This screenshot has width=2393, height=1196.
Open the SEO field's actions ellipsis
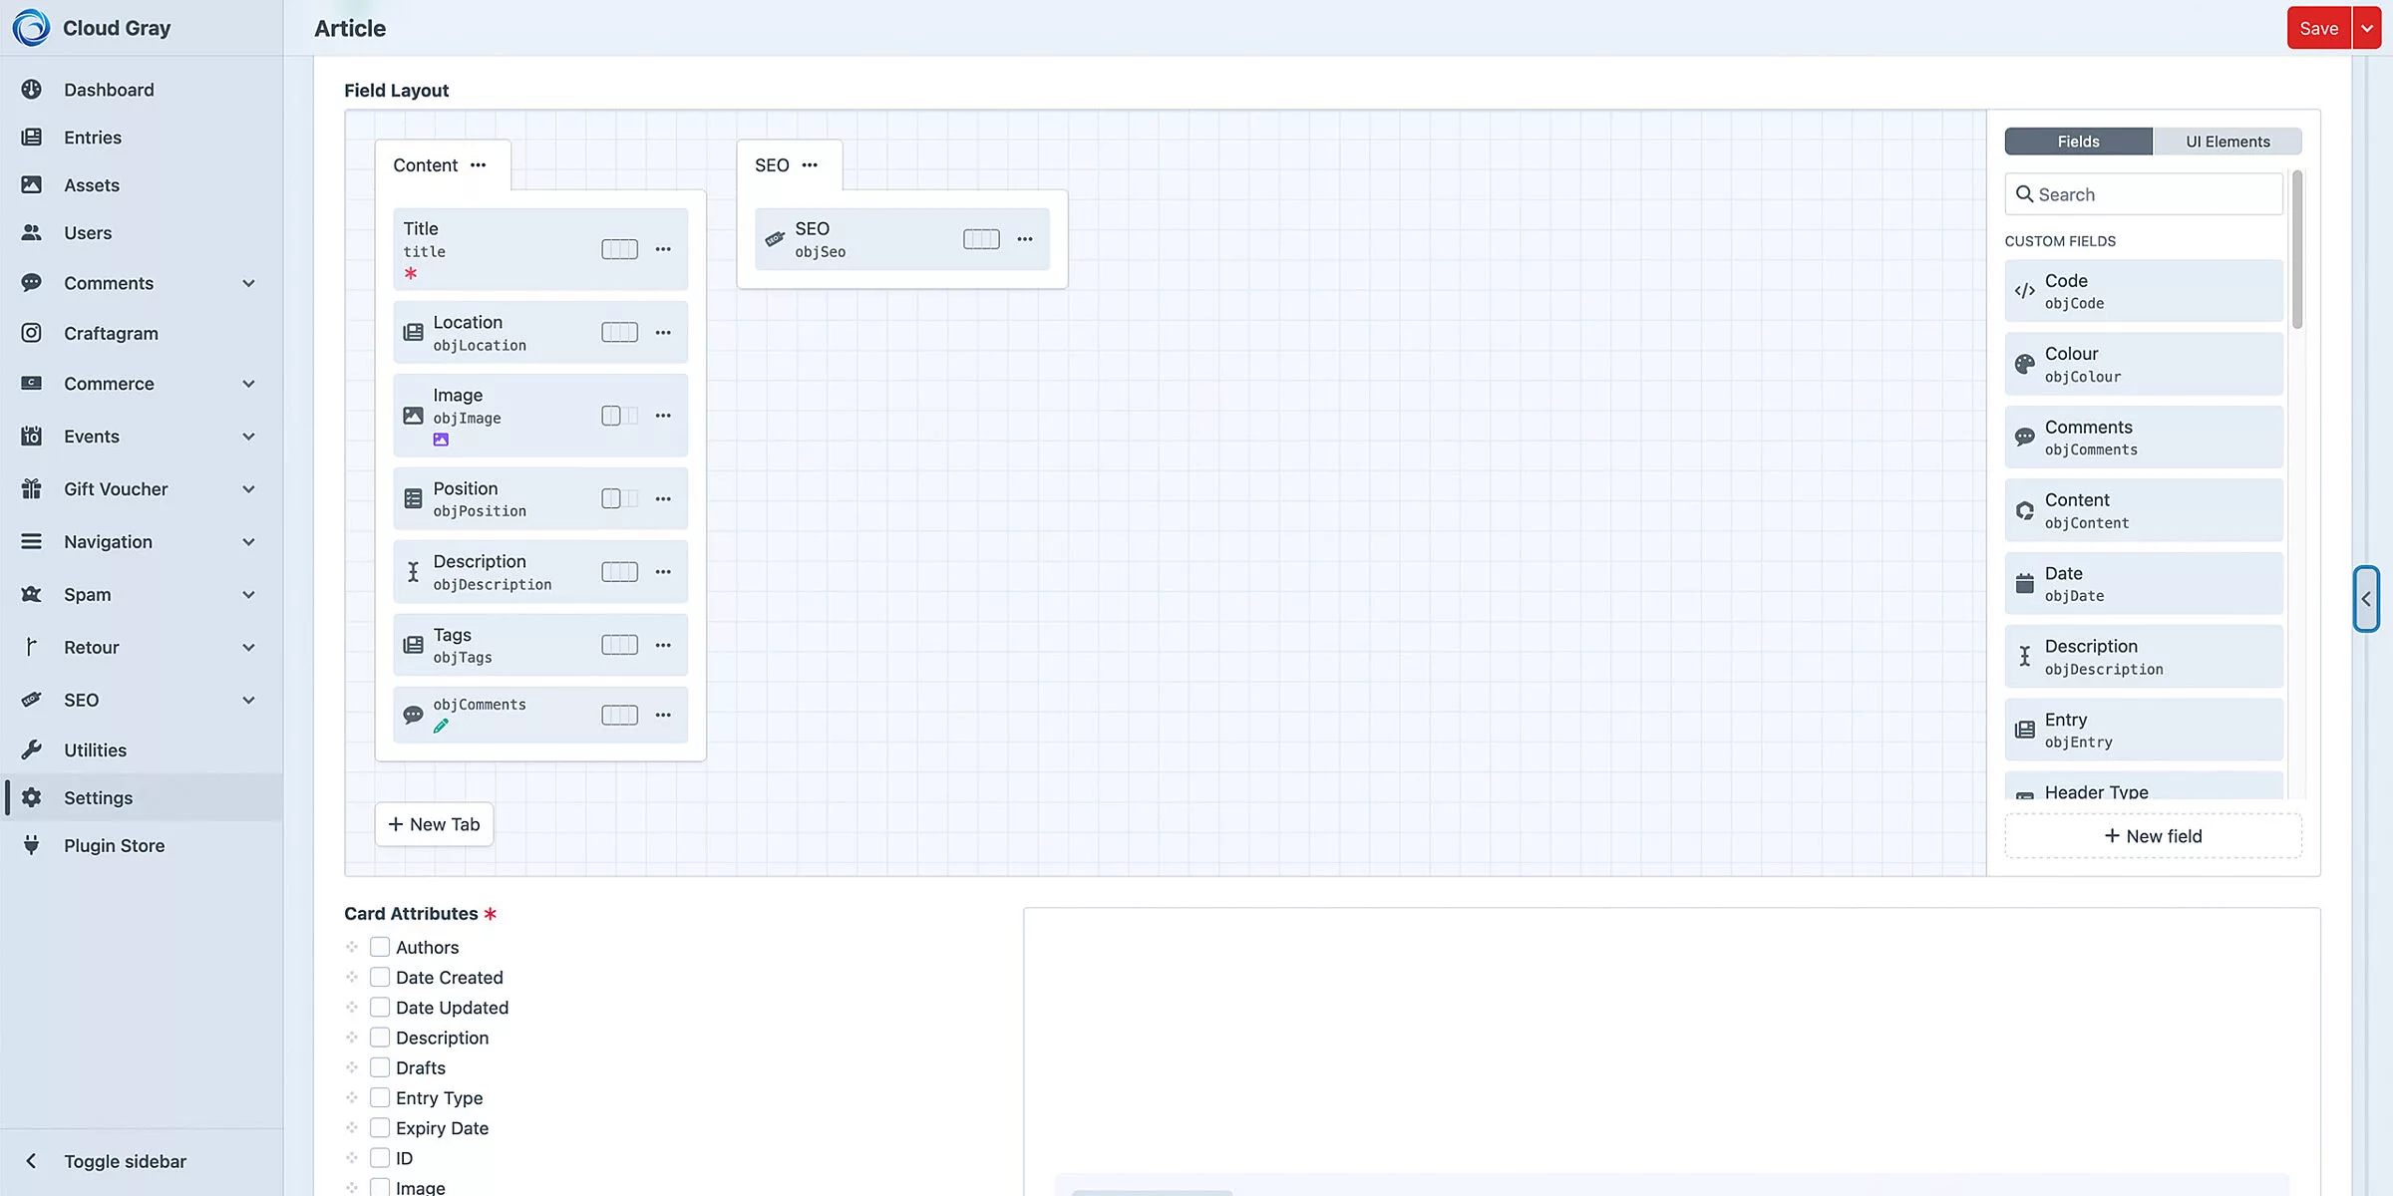click(1025, 239)
